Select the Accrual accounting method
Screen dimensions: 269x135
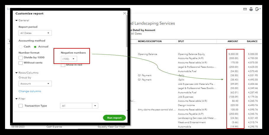35,47
